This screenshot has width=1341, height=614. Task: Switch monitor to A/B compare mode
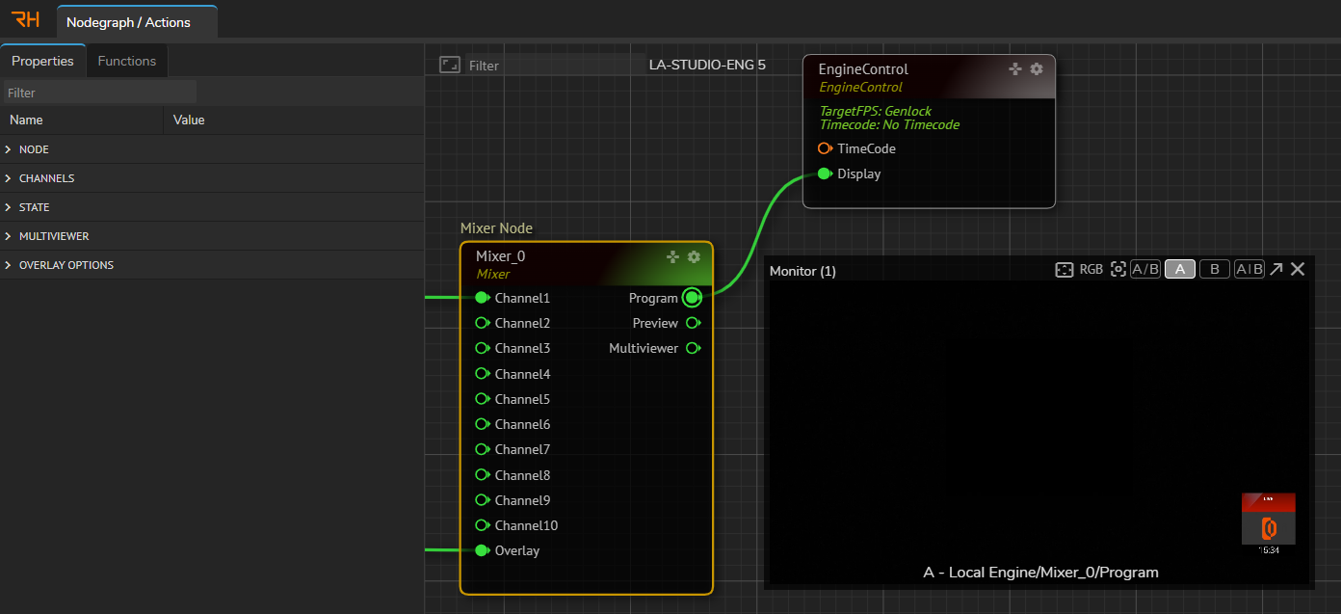click(x=1145, y=270)
